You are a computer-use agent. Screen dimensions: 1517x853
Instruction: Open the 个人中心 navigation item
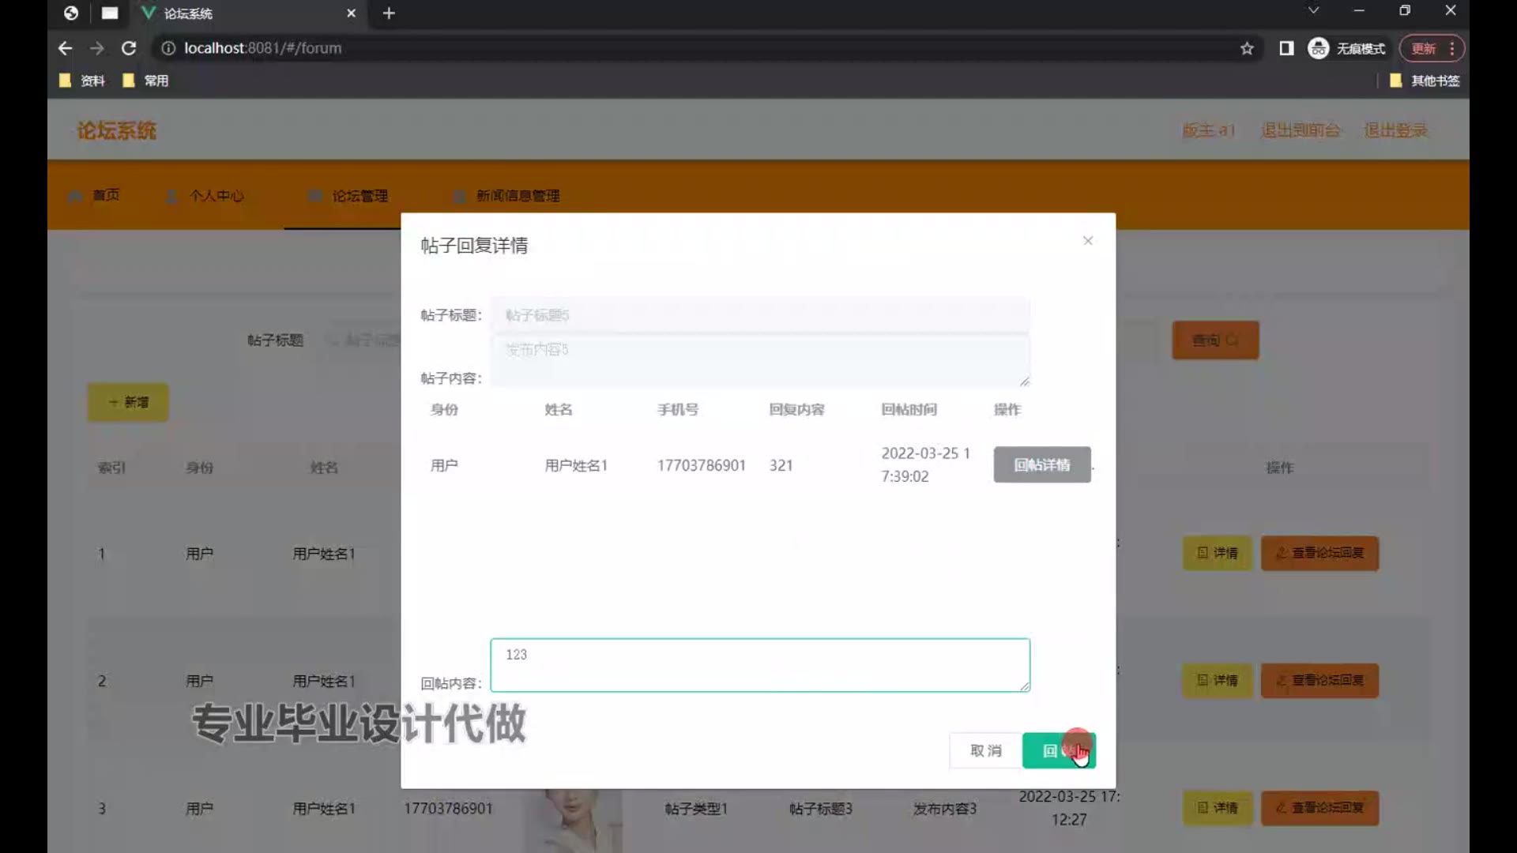point(205,195)
